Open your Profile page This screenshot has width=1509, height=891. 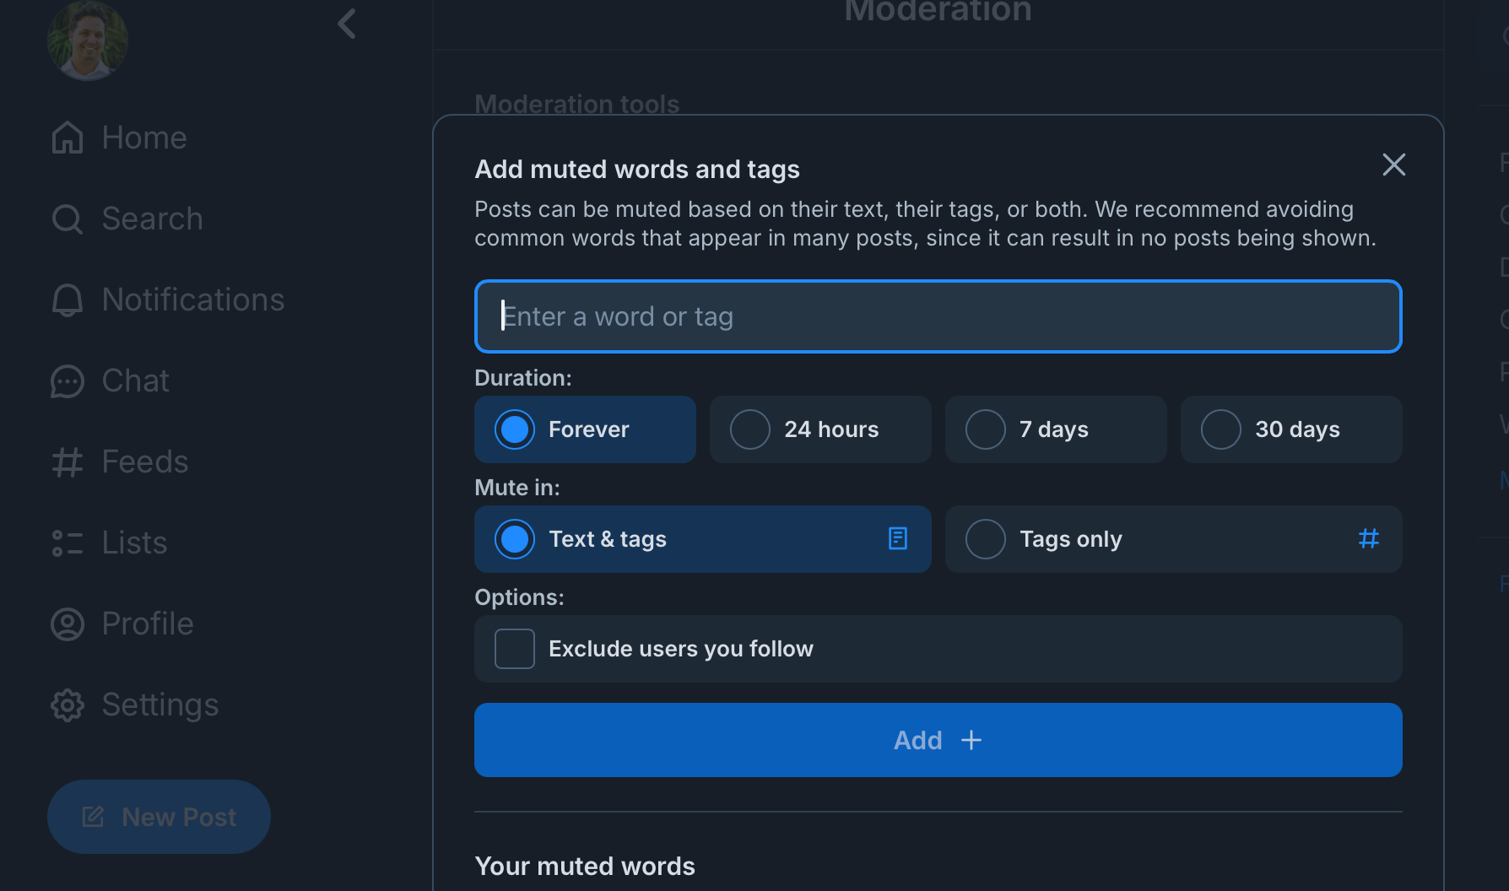tap(147, 624)
